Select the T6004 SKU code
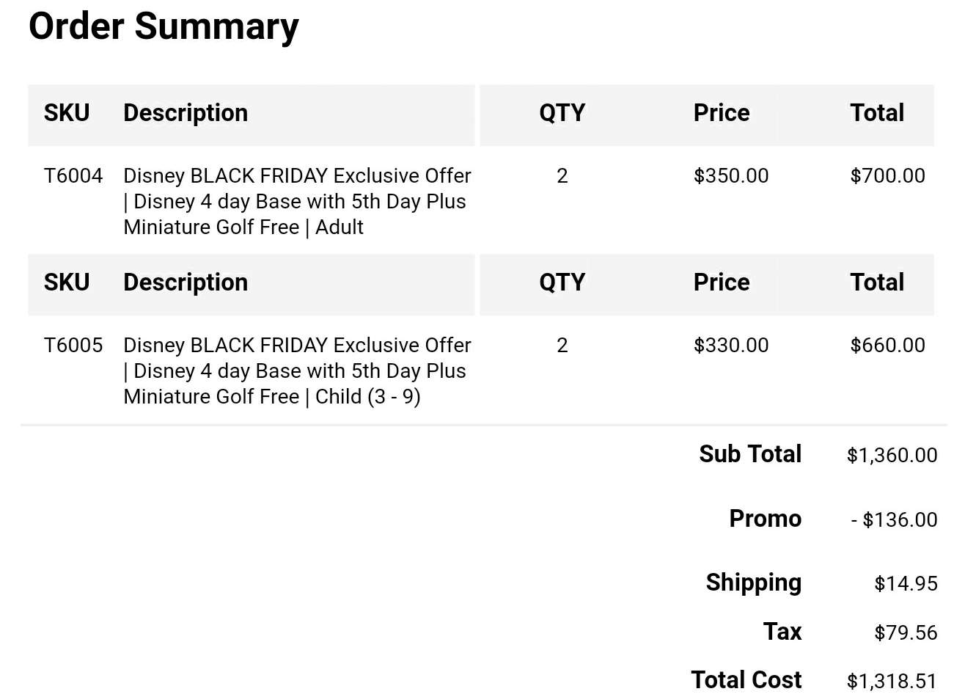954x697 pixels. (x=73, y=176)
